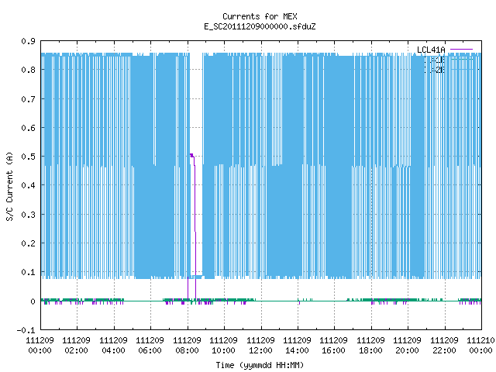Click the 'S/C Current (A)' axis label

(10, 187)
